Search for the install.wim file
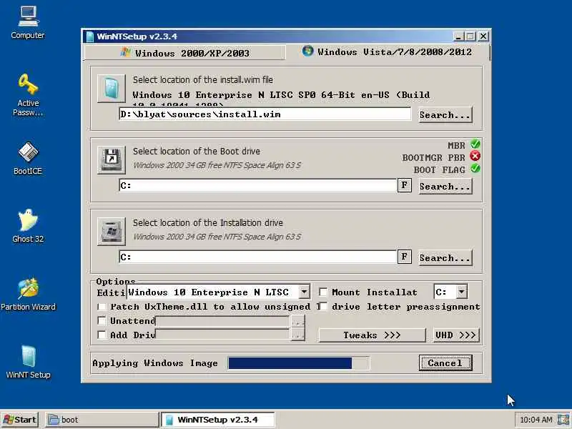This screenshot has height=429, width=572. [x=445, y=115]
